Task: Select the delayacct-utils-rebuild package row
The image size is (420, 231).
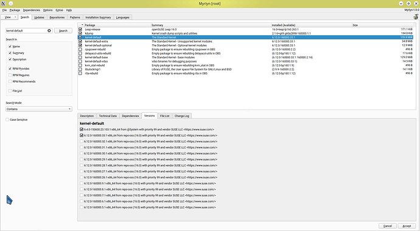Action: tap(245, 53)
